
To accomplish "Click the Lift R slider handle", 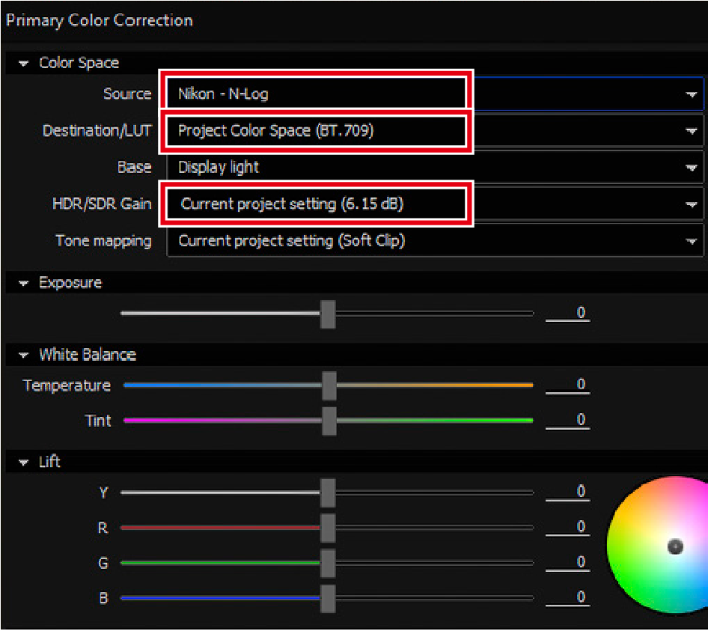I will pyautogui.click(x=327, y=528).
